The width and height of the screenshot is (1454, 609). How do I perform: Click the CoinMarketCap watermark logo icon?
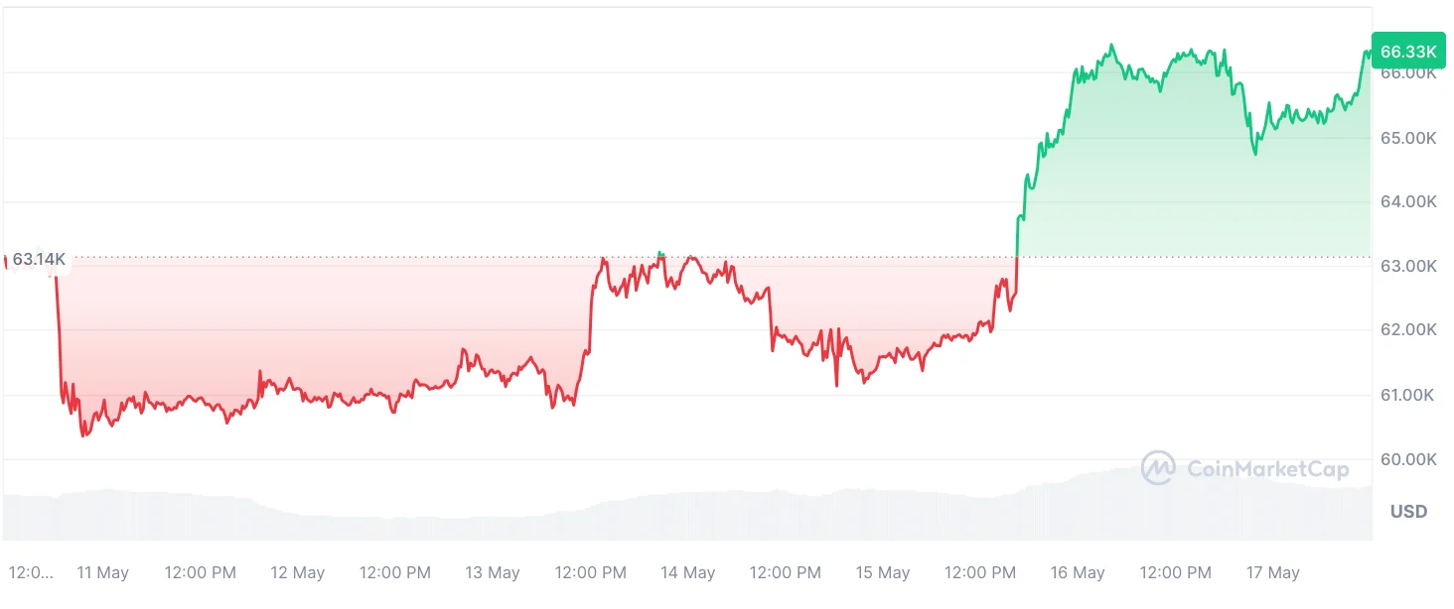click(x=1158, y=468)
